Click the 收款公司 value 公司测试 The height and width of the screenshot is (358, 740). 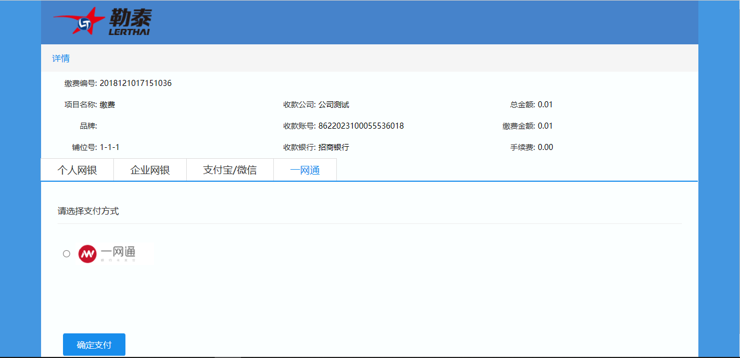(x=334, y=105)
